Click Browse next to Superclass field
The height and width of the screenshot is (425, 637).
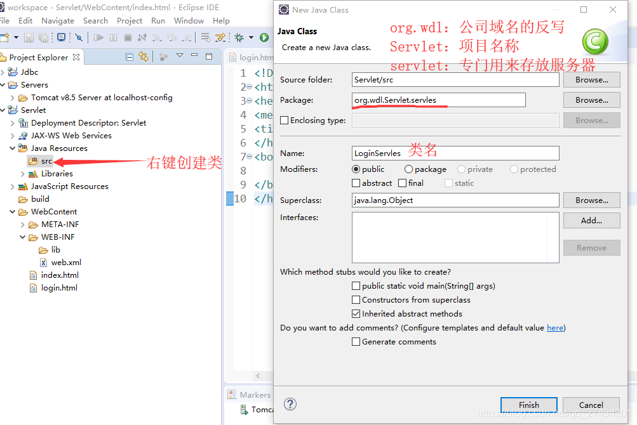click(591, 200)
